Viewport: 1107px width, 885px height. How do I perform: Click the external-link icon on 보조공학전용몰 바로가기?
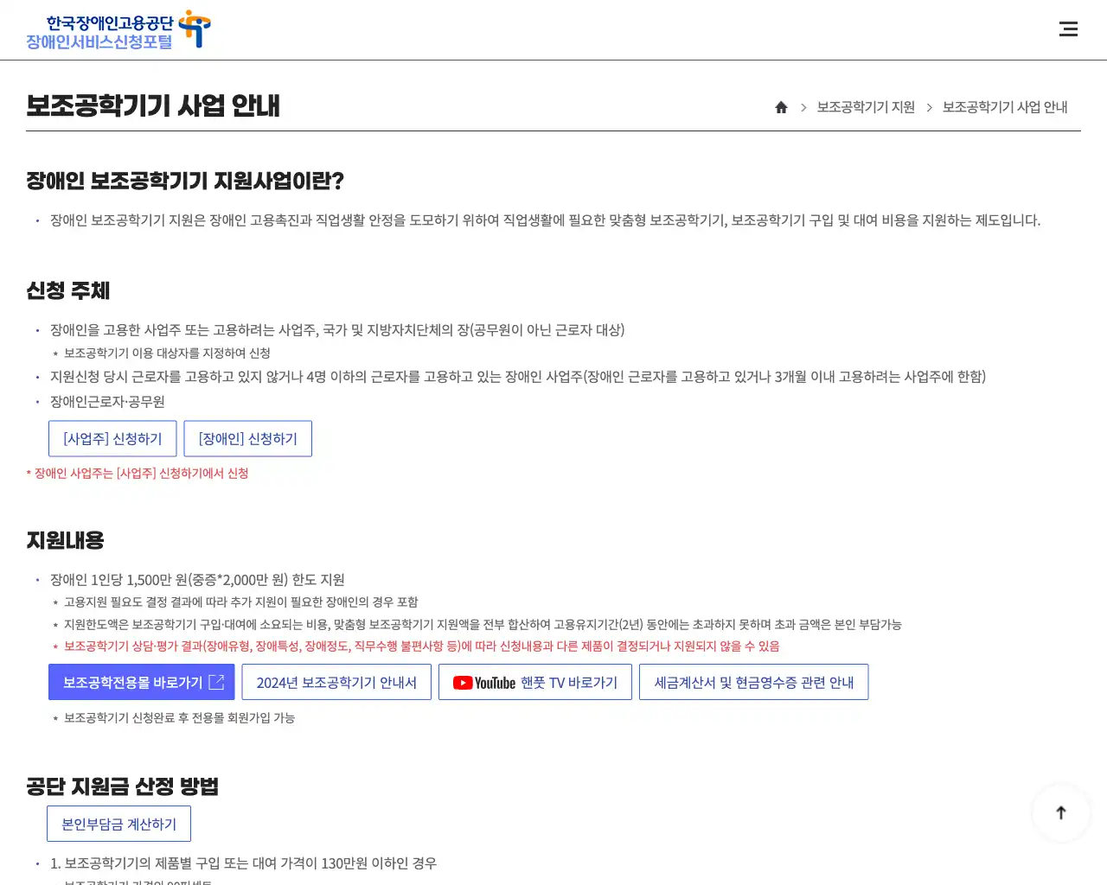point(214,682)
